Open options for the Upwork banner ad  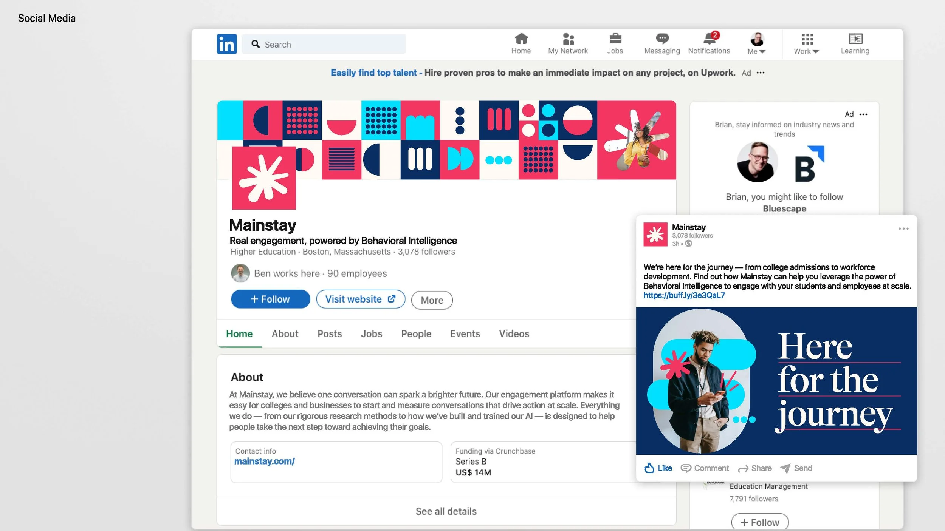coord(761,73)
